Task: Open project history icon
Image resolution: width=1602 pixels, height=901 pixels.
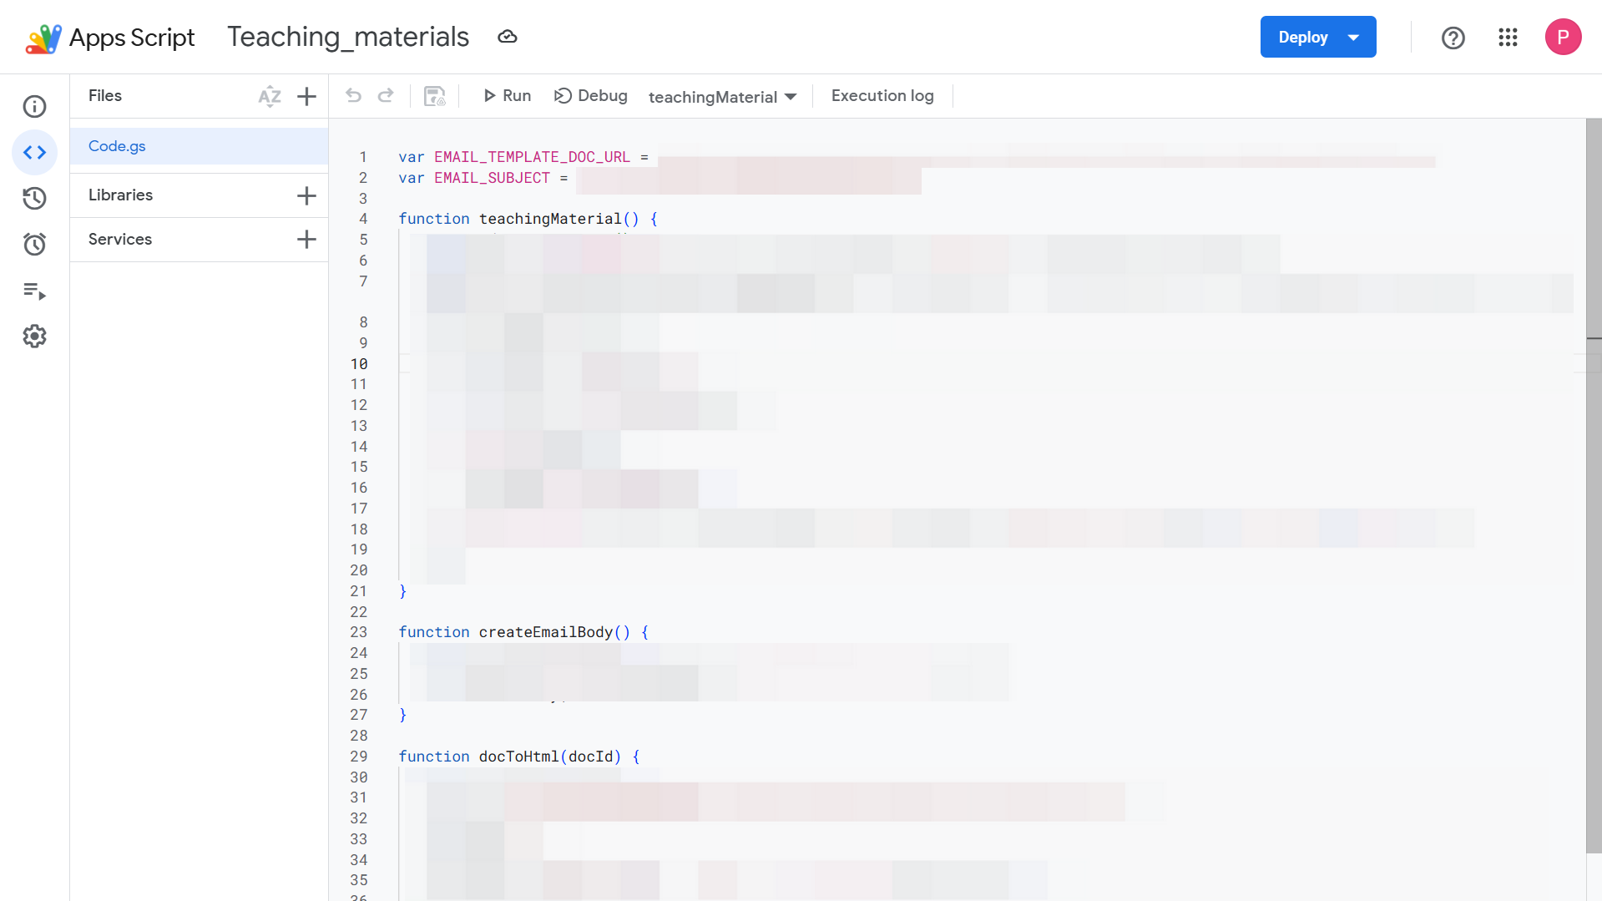Action: pos(34,199)
